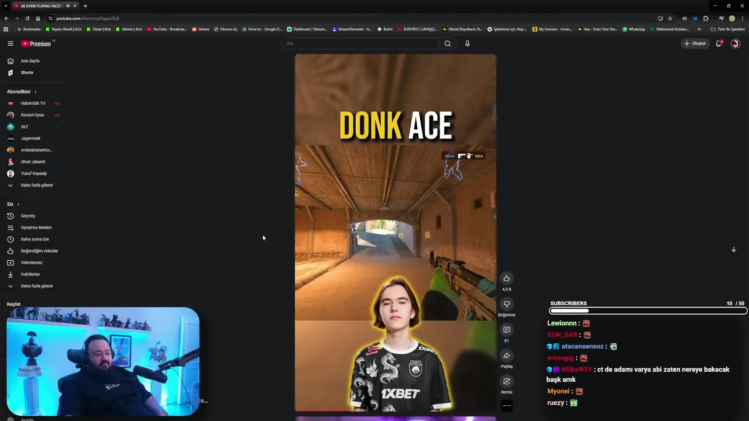749x421 pixels.
Task: Open Chrome extensions puzzle icon
Action: click(706, 18)
